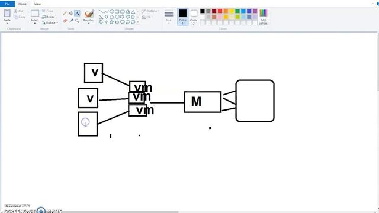This screenshot has height=213, width=379.
Task: Choose the Diamond shape
Action: point(107,17)
